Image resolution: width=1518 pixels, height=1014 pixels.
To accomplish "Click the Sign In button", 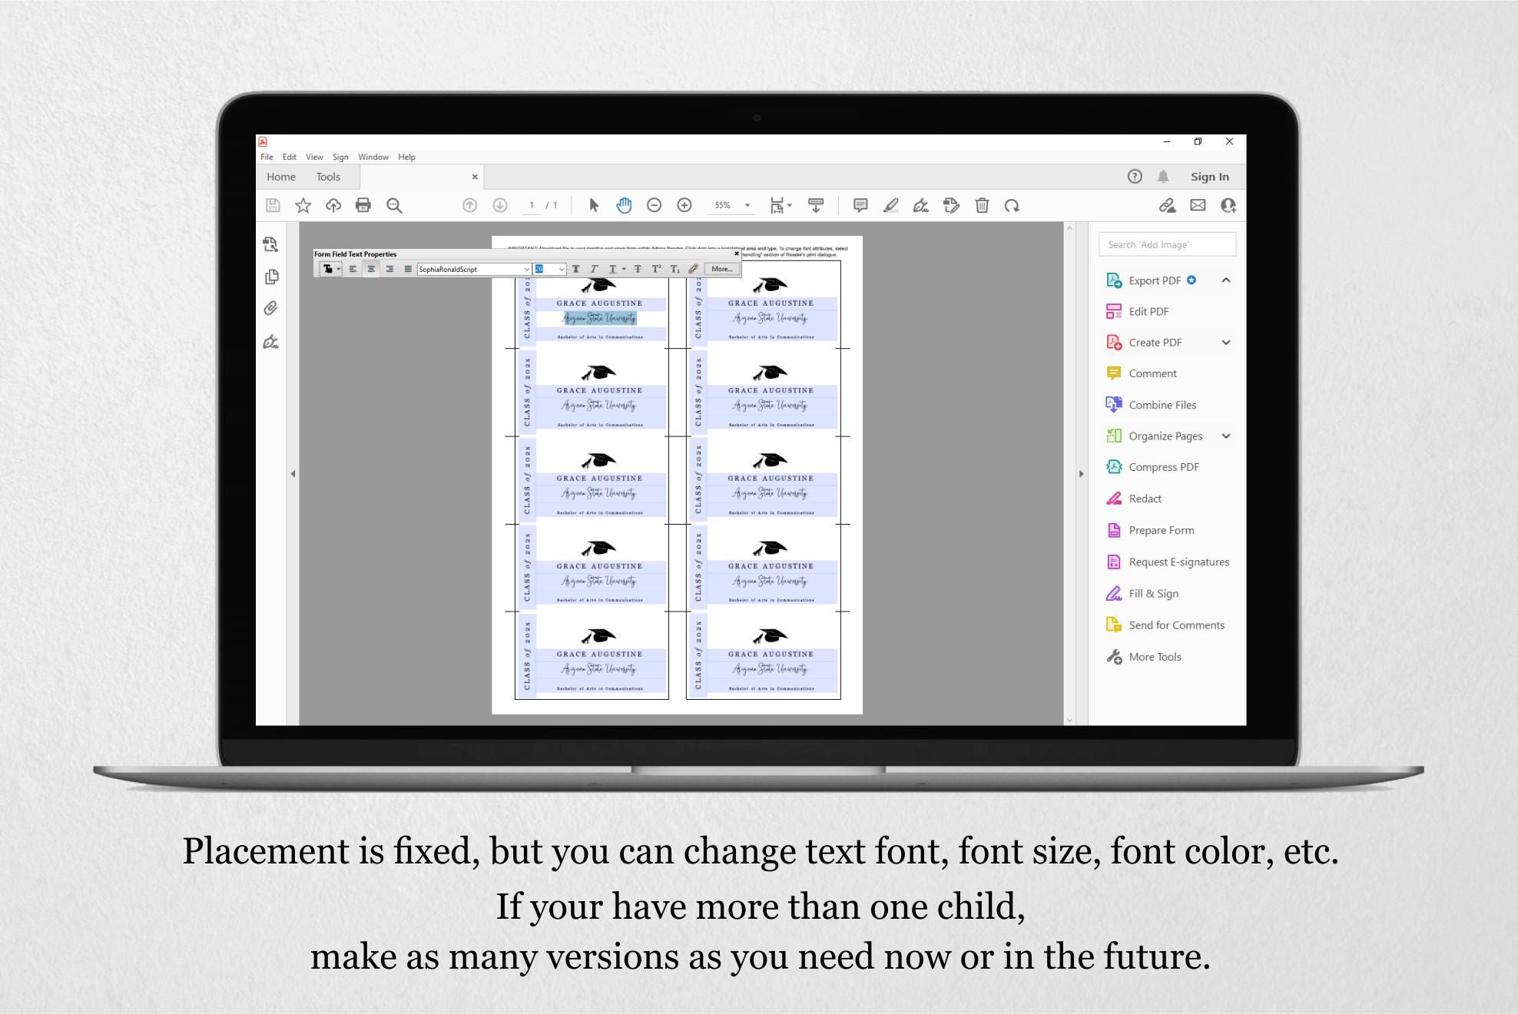I will 1210,177.
